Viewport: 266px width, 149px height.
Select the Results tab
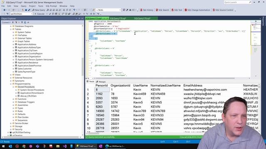[91, 82]
